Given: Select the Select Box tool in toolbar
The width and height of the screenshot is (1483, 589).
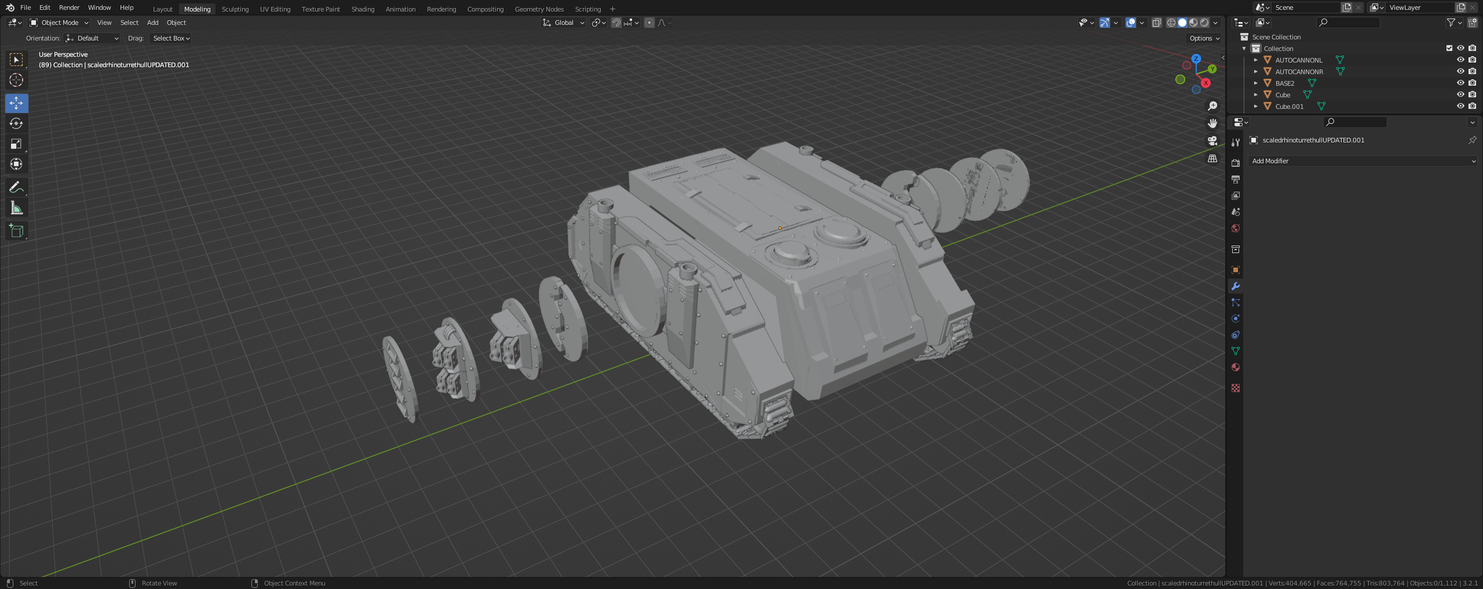Looking at the screenshot, I should (16, 60).
